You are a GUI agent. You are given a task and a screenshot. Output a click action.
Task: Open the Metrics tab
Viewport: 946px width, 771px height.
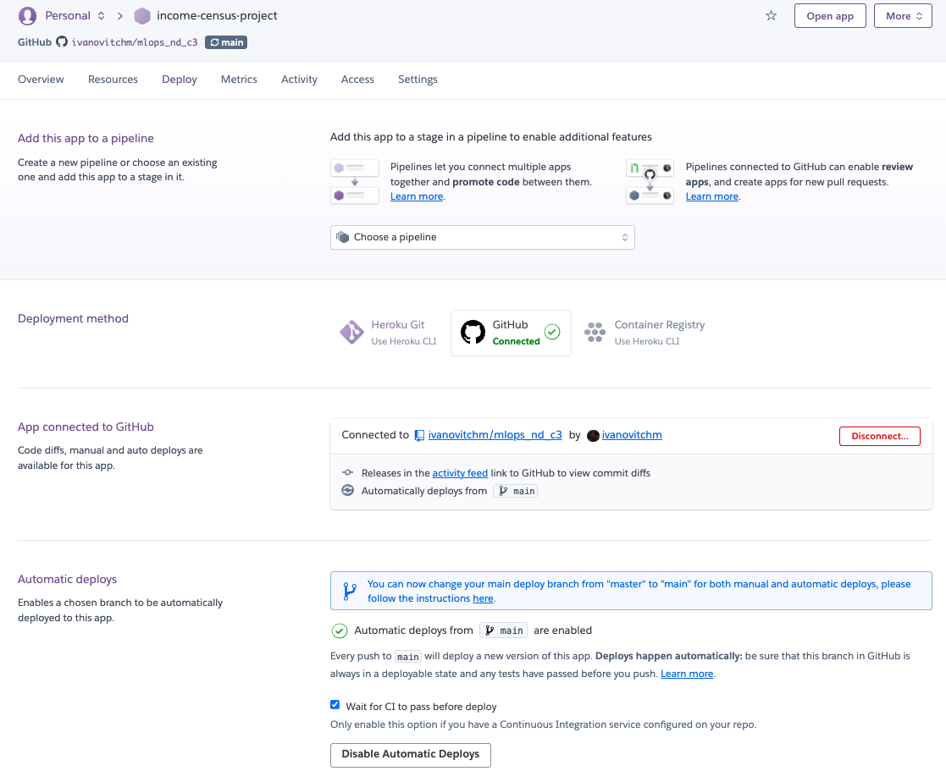tap(239, 79)
